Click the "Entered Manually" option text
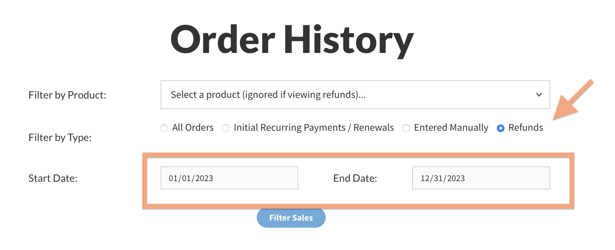This screenshot has width=615, height=250. coord(451,128)
